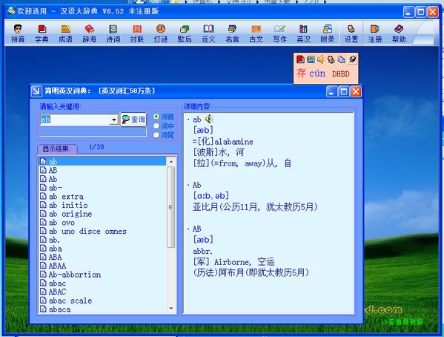Select the 词尾 word-end radio button

(x=156, y=135)
